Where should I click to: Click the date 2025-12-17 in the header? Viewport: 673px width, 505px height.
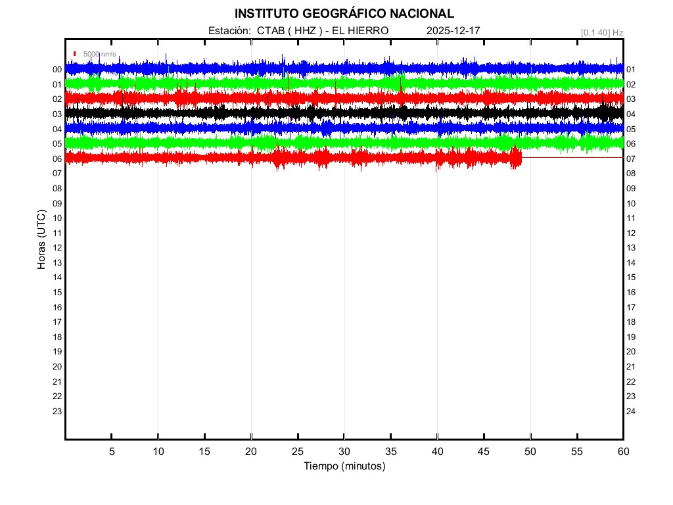453,31
